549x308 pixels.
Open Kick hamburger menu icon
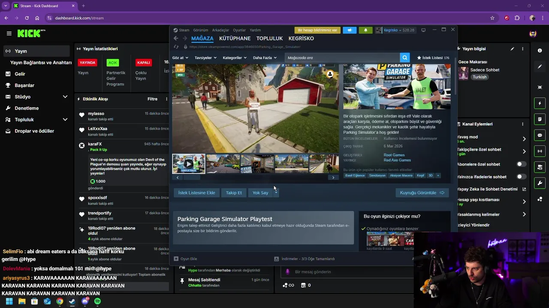(9, 33)
